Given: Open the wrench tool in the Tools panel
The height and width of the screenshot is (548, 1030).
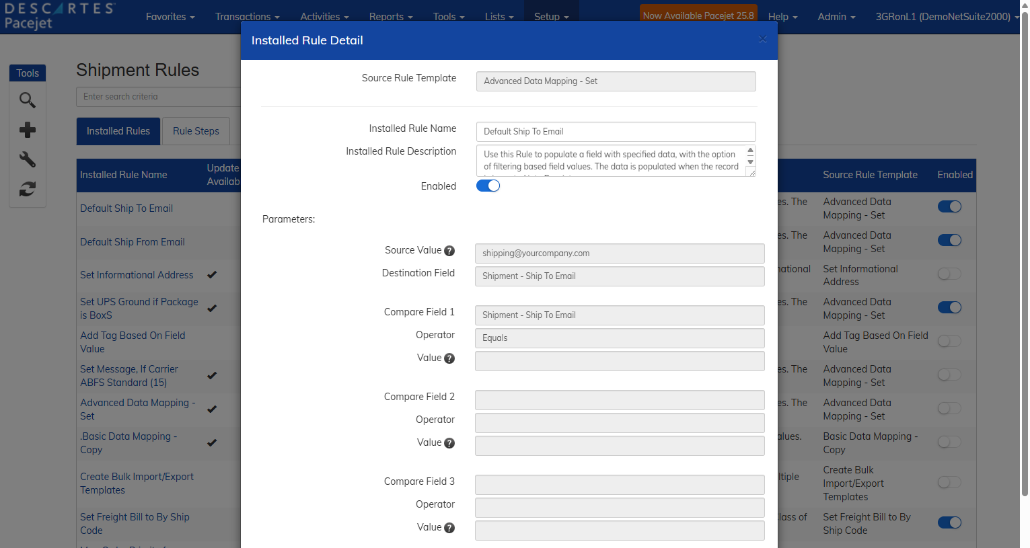Looking at the screenshot, I should tap(27, 159).
